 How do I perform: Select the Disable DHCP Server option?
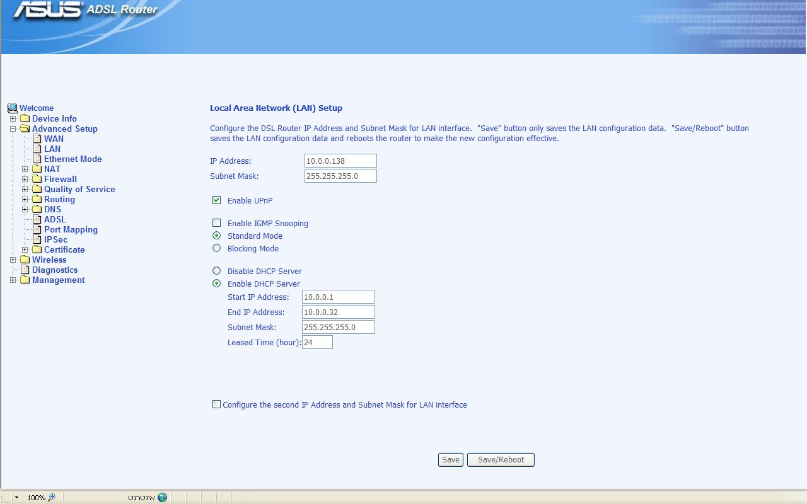pos(217,271)
